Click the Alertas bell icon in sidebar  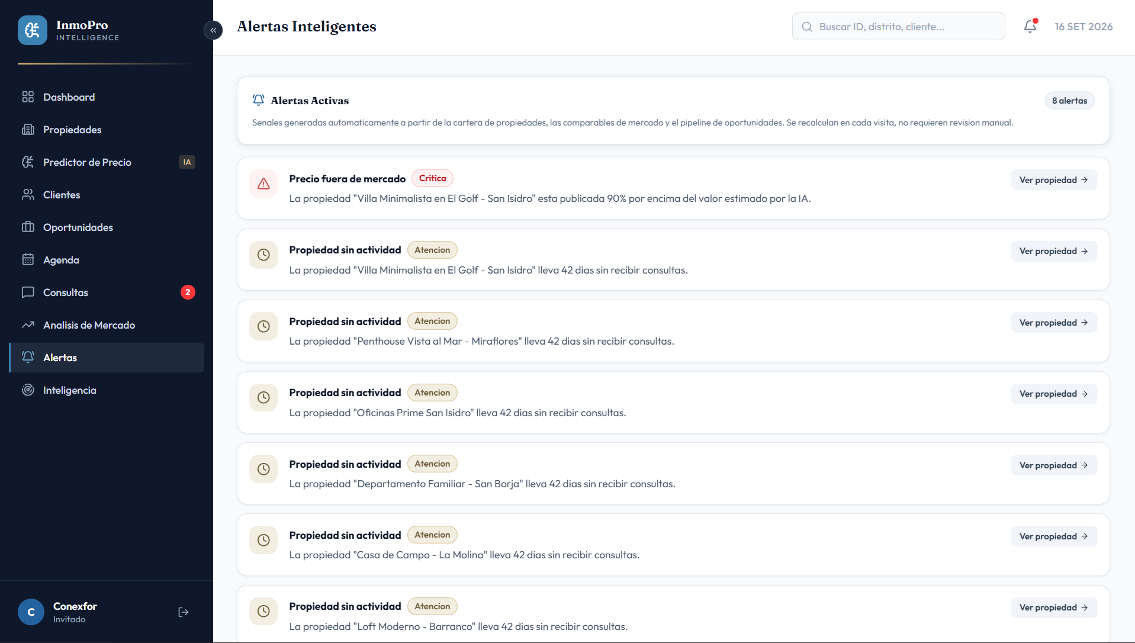(28, 357)
